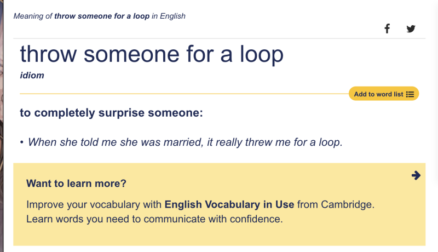Click 'Meaning of' at the top of page
Screen dimensions: 438x252
(x=33, y=16)
